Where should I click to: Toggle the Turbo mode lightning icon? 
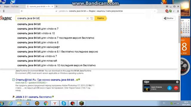tap(174, 11)
